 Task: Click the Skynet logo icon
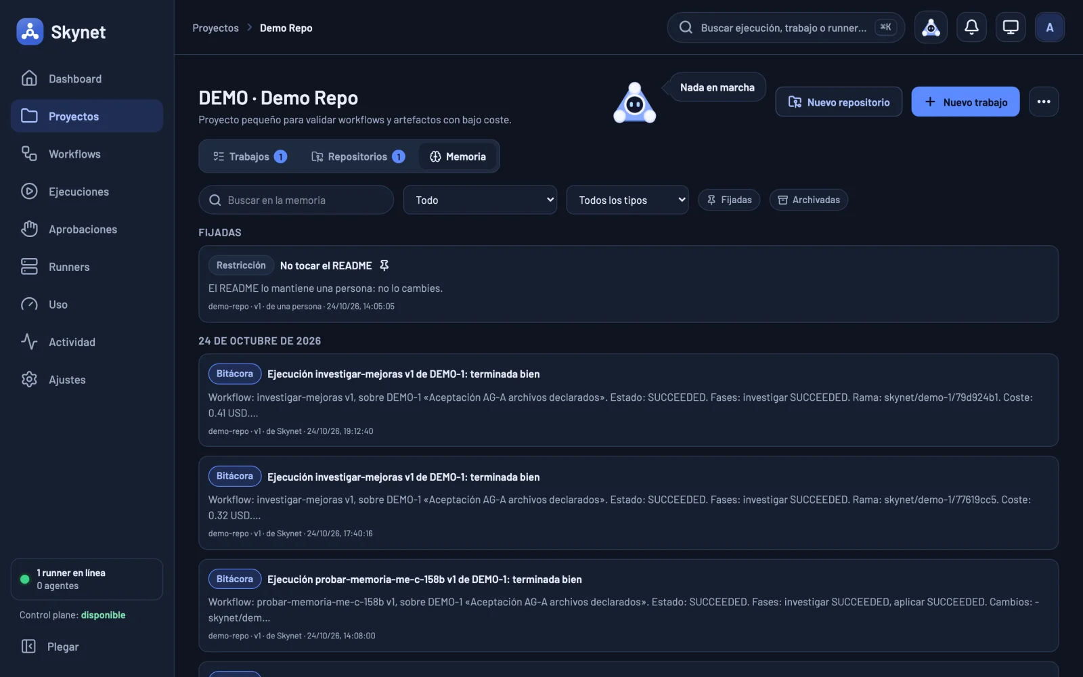pos(30,31)
